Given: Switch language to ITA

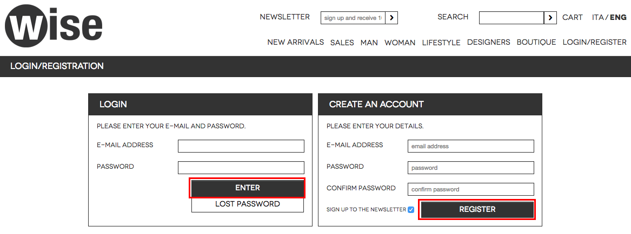Looking at the screenshot, I should pyautogui.click(x=597, y=17).
